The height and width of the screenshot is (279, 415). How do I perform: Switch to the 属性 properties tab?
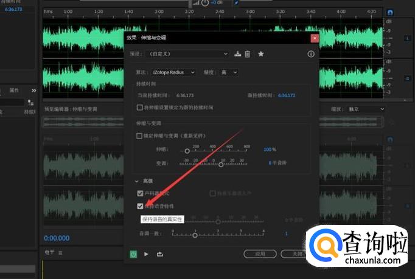point(14,91)
